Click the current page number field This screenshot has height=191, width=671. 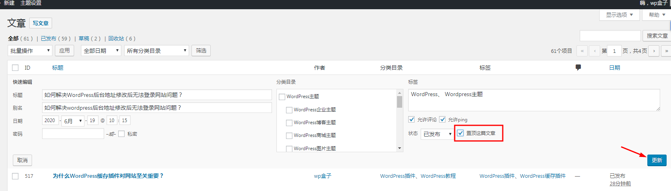[614, 51]
